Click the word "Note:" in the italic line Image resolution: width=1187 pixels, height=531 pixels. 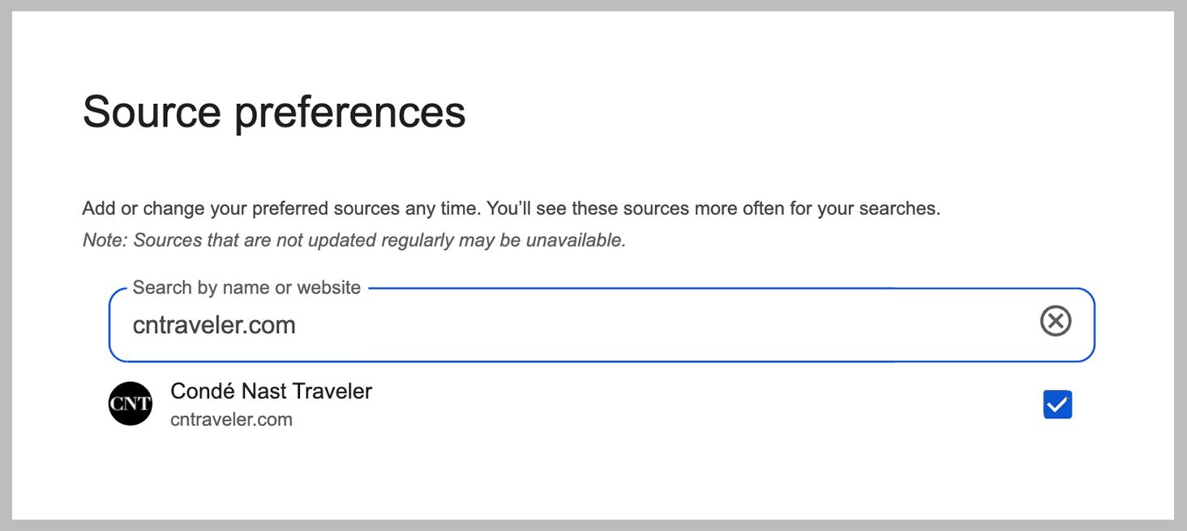click(x=105, y=240)
